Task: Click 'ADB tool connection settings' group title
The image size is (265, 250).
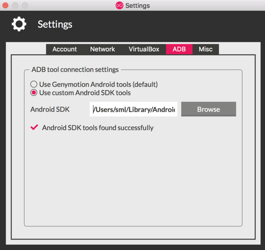Action: 75,70
